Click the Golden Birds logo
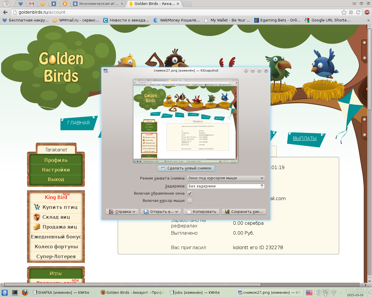 [x=61, y=67]
